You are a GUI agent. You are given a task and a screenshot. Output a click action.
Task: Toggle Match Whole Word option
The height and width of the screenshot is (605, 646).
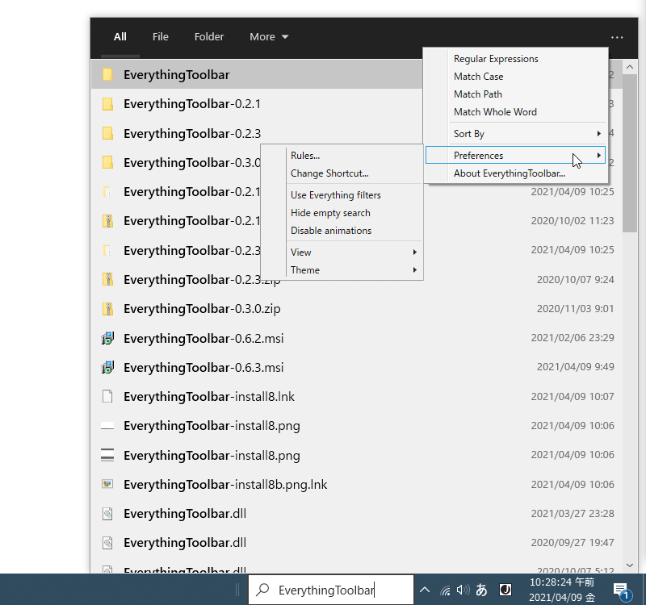click(x=517, y=112)
